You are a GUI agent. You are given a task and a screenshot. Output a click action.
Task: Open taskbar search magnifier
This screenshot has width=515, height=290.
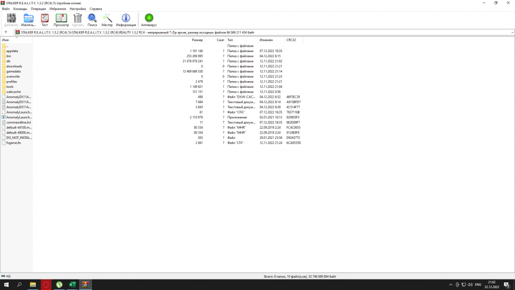click(20, 285)
